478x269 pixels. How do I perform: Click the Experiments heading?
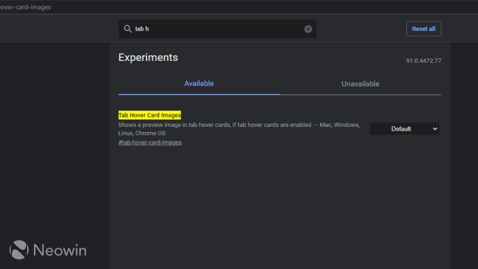[148, 58]
